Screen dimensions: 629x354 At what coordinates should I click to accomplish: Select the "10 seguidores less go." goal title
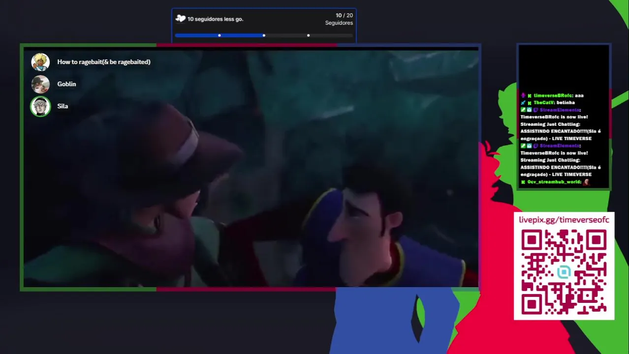pos(215,19)
